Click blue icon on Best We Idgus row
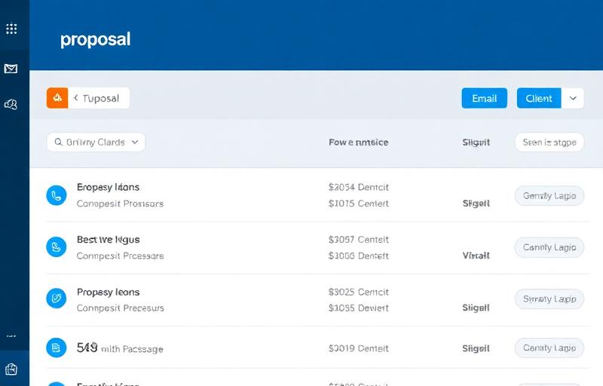 tap(57, 247)
